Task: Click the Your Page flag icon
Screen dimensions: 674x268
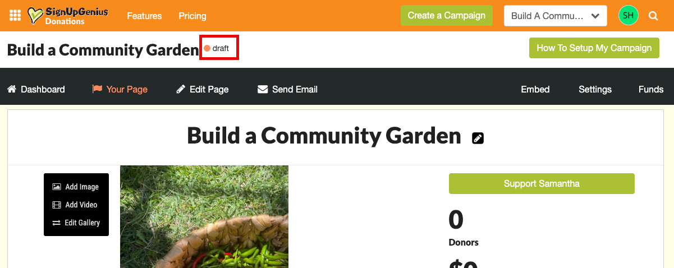Action: tap(97, 89)
